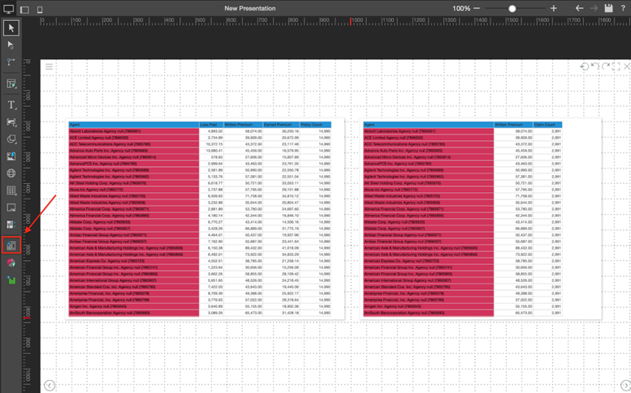This screenshot has height=393, width=631.
Task: Click the earned premium value 23,117.46
Action: [290, 144]
